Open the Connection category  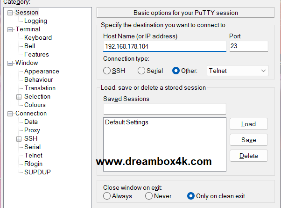(31, 114)
